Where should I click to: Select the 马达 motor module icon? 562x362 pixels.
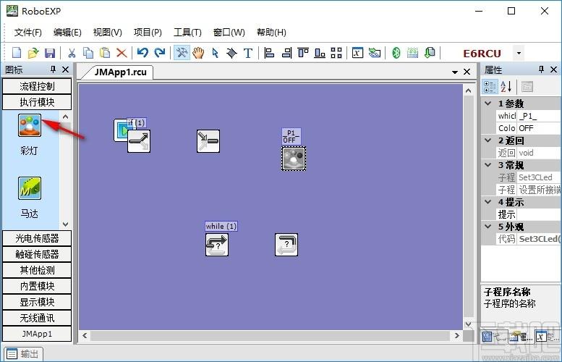30,188
